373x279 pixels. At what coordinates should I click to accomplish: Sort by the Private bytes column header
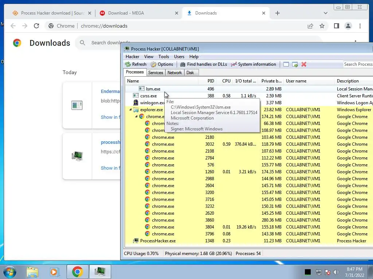[x=271, y=81]
